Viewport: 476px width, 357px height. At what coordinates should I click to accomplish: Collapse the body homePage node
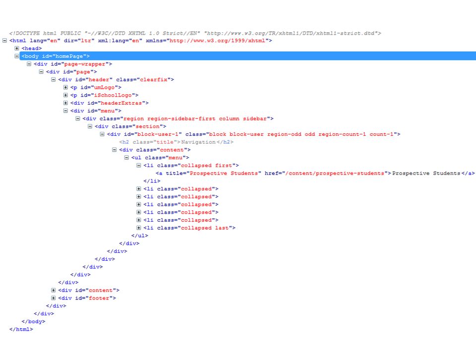[17, 56]
